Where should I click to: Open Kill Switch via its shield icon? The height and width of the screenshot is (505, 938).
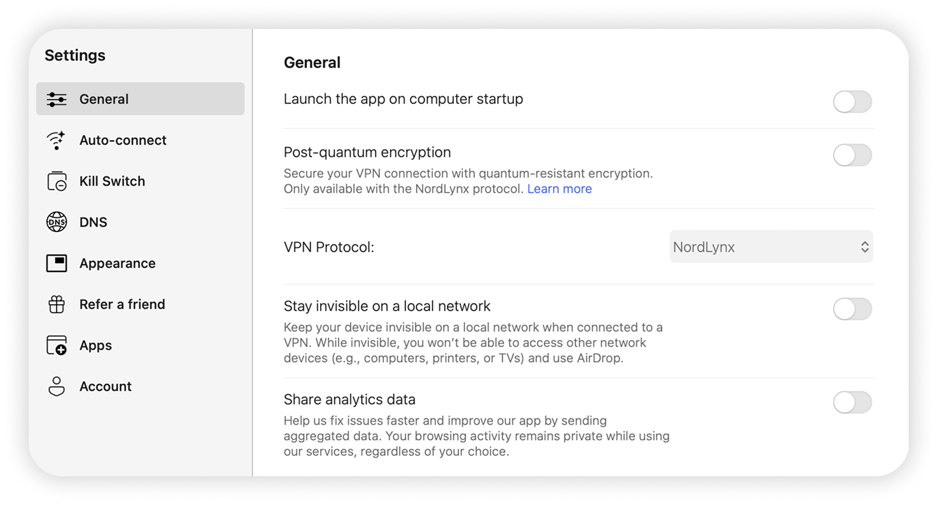click(57, 181)
